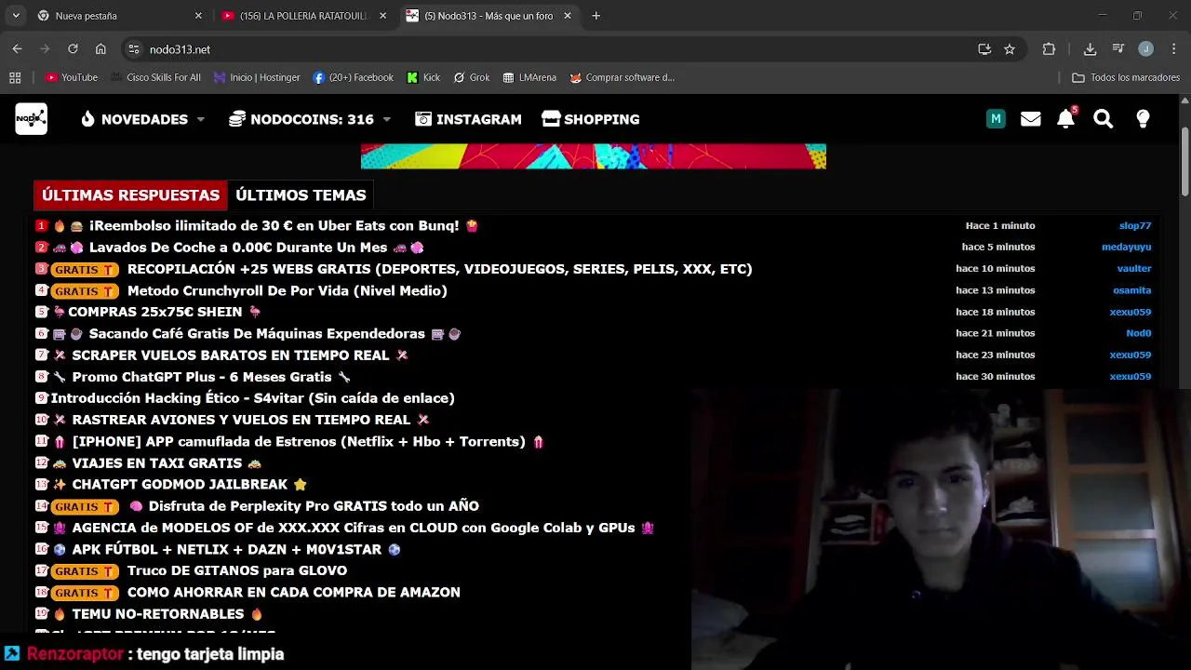Open the COMPRAS 25x75€ SHEIN thread
The width and height of the screenshot is (1191, 670).
pyautogui.click(x=154, y=312)
